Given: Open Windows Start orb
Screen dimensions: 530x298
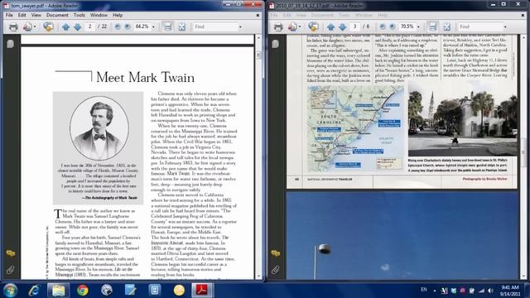Looking at the screenshot, I should [x=10, y=291].
